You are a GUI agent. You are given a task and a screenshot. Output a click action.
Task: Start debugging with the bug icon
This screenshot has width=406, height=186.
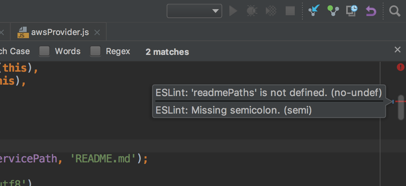pos(251,11)
